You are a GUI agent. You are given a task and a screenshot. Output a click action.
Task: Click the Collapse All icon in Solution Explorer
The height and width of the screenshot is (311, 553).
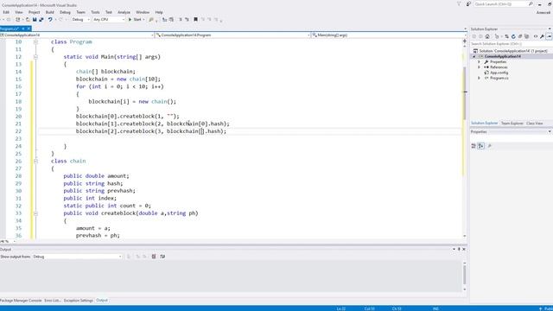[520, 36]
